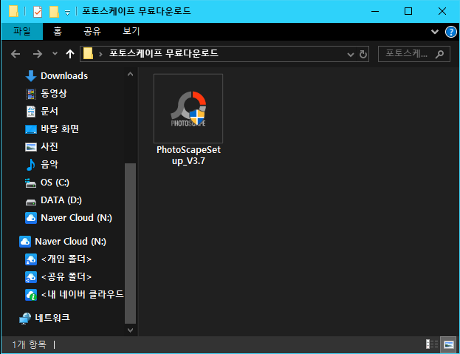This screenshot has height=354, width=460.
Task: Click the DATA (D:) drive icon
Action: click(x=31, y=202)
